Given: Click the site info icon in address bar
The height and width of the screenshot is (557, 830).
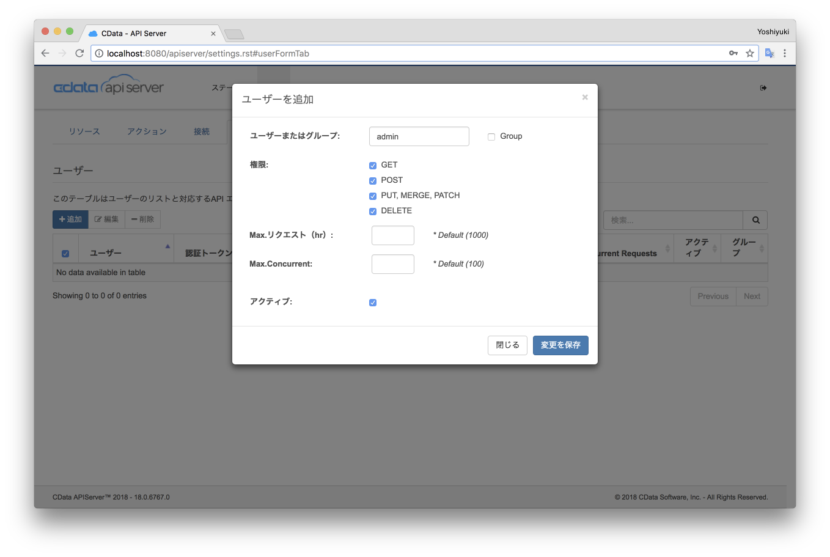Looking at the screenshot, I should [x=99, y=53].
